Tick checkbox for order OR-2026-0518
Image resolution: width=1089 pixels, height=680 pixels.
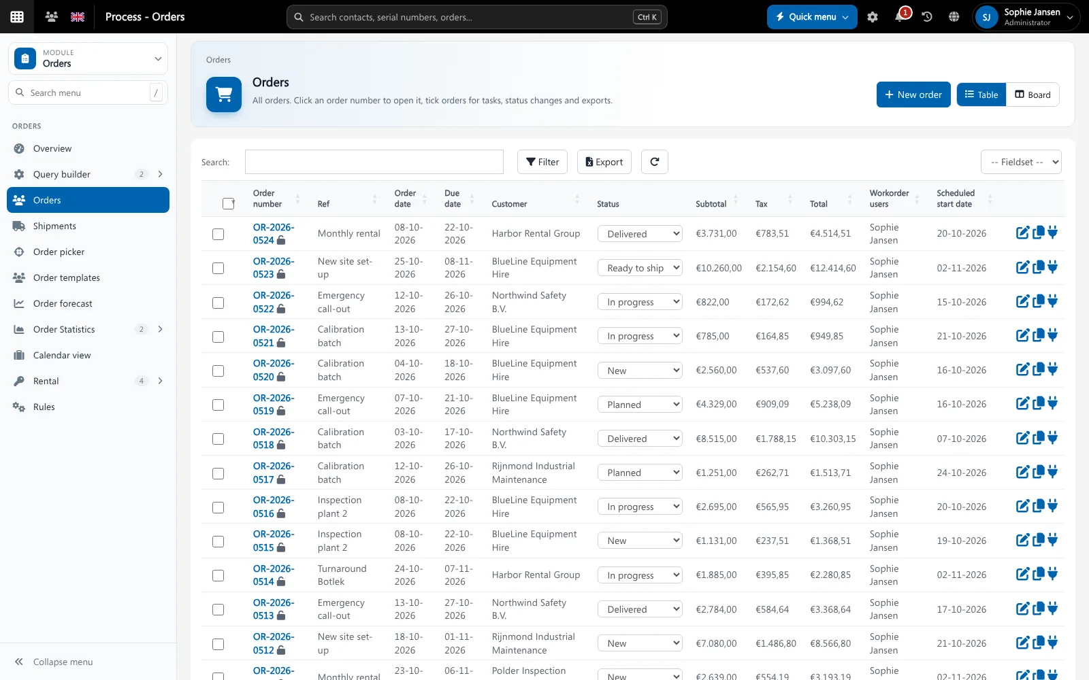[218, 439]
